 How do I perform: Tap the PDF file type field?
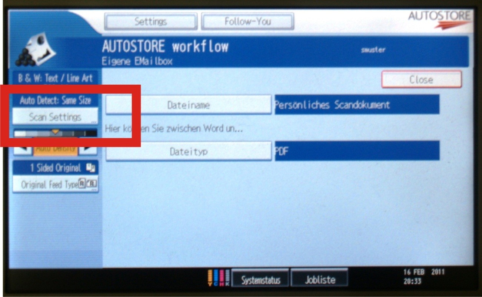tap(357, 151)
